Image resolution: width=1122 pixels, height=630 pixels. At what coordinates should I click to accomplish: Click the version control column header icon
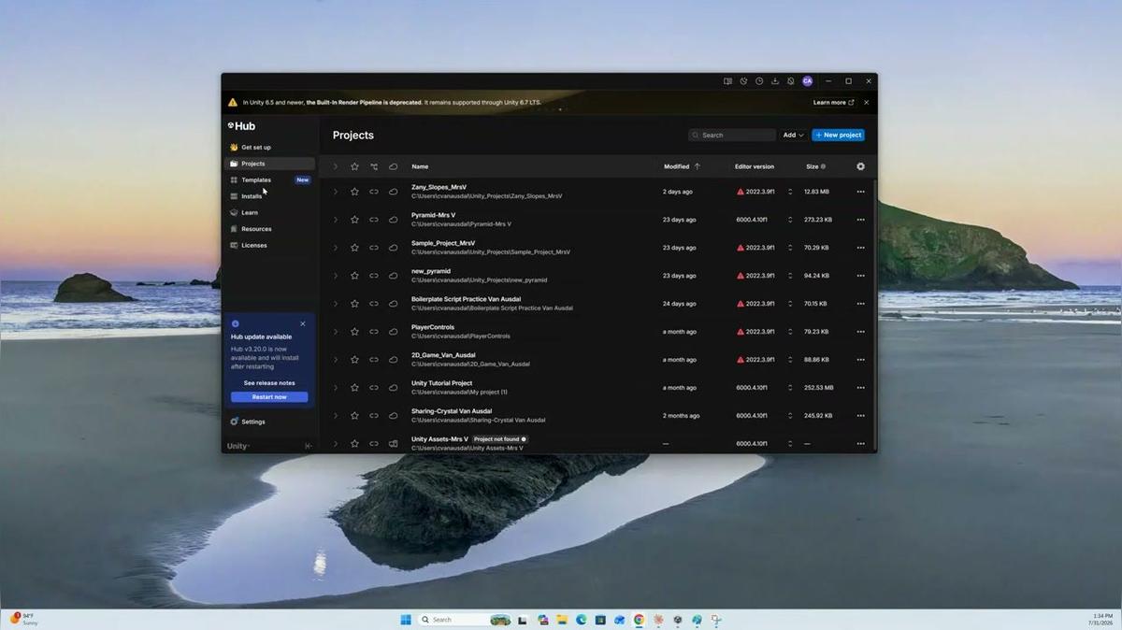click(x=374, y=166)
